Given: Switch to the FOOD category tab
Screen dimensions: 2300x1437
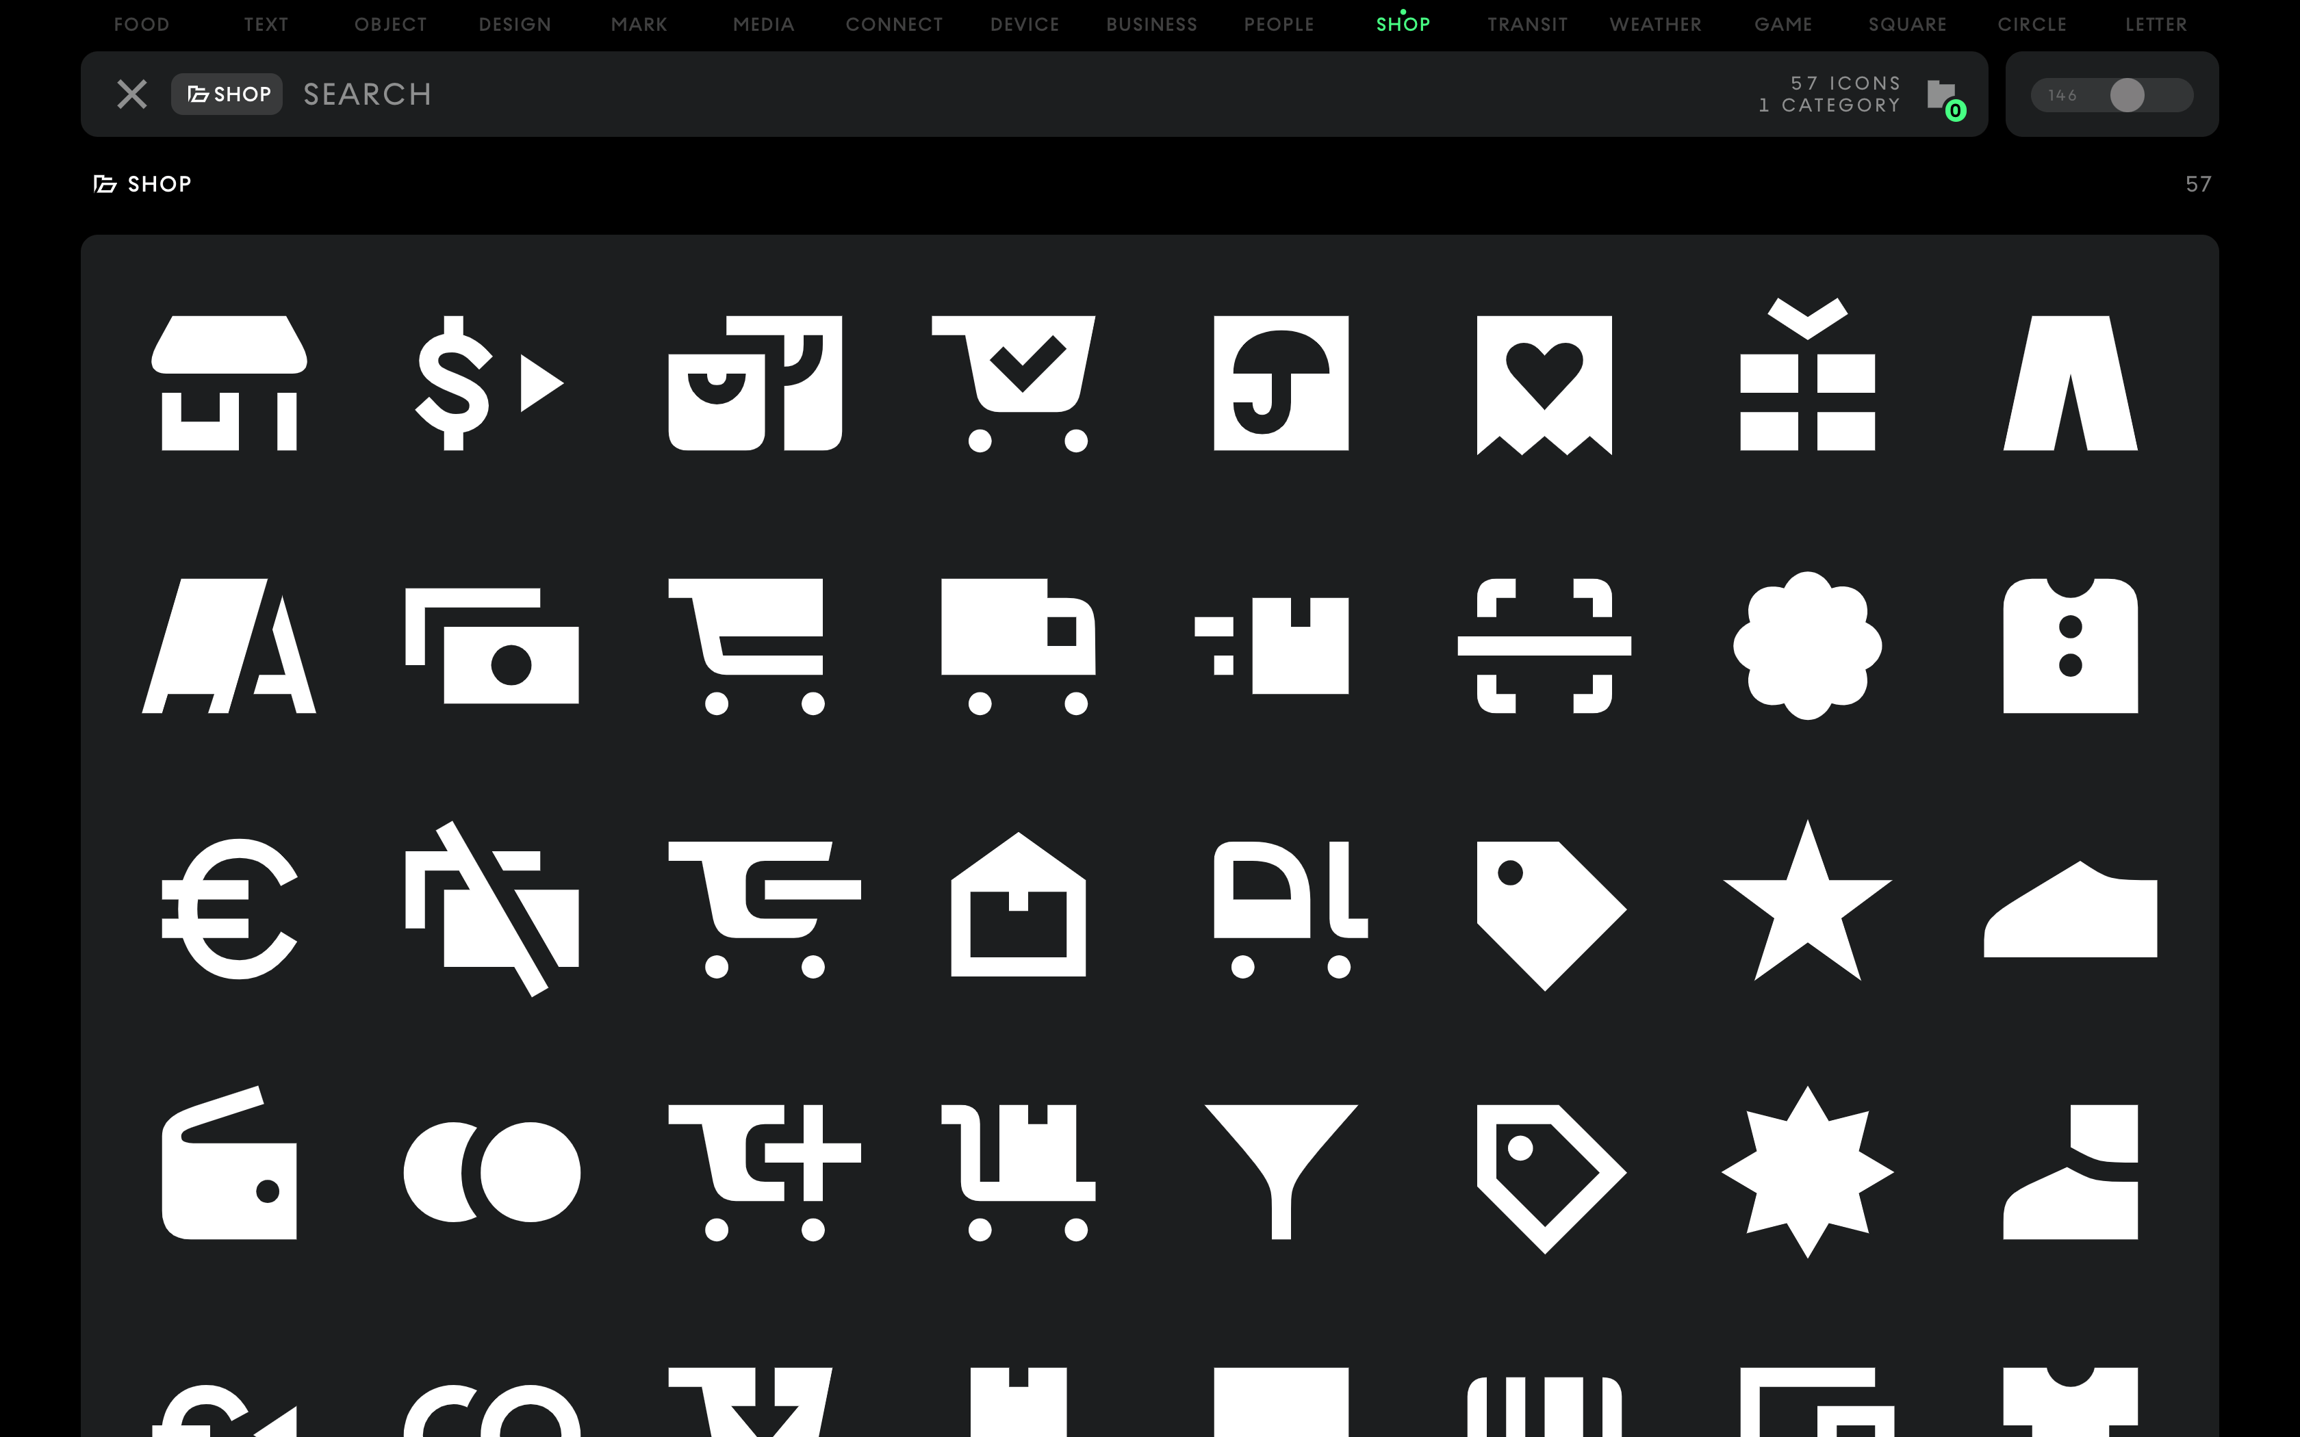Looking at the screenshot, I should pos(142,25).
